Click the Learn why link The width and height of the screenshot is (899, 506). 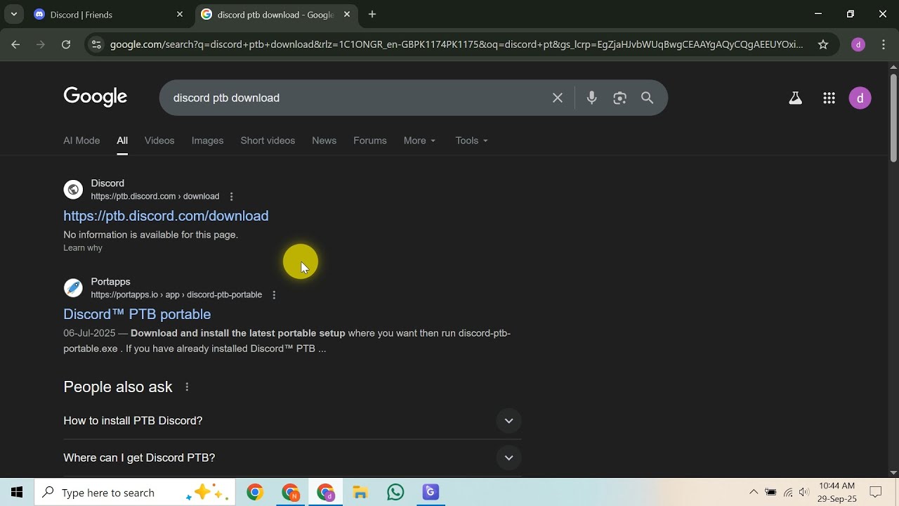coord(83,248)
